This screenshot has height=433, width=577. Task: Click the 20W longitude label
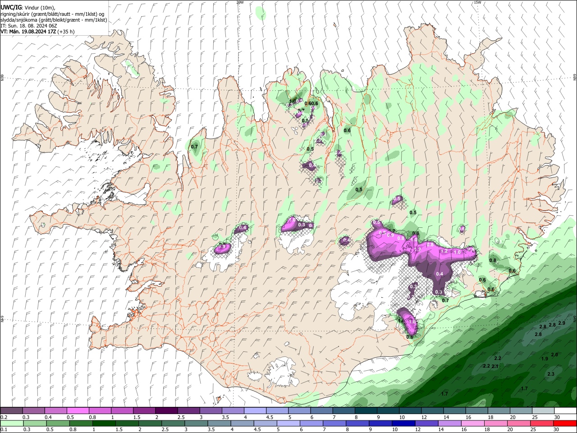tap(240, 2)
